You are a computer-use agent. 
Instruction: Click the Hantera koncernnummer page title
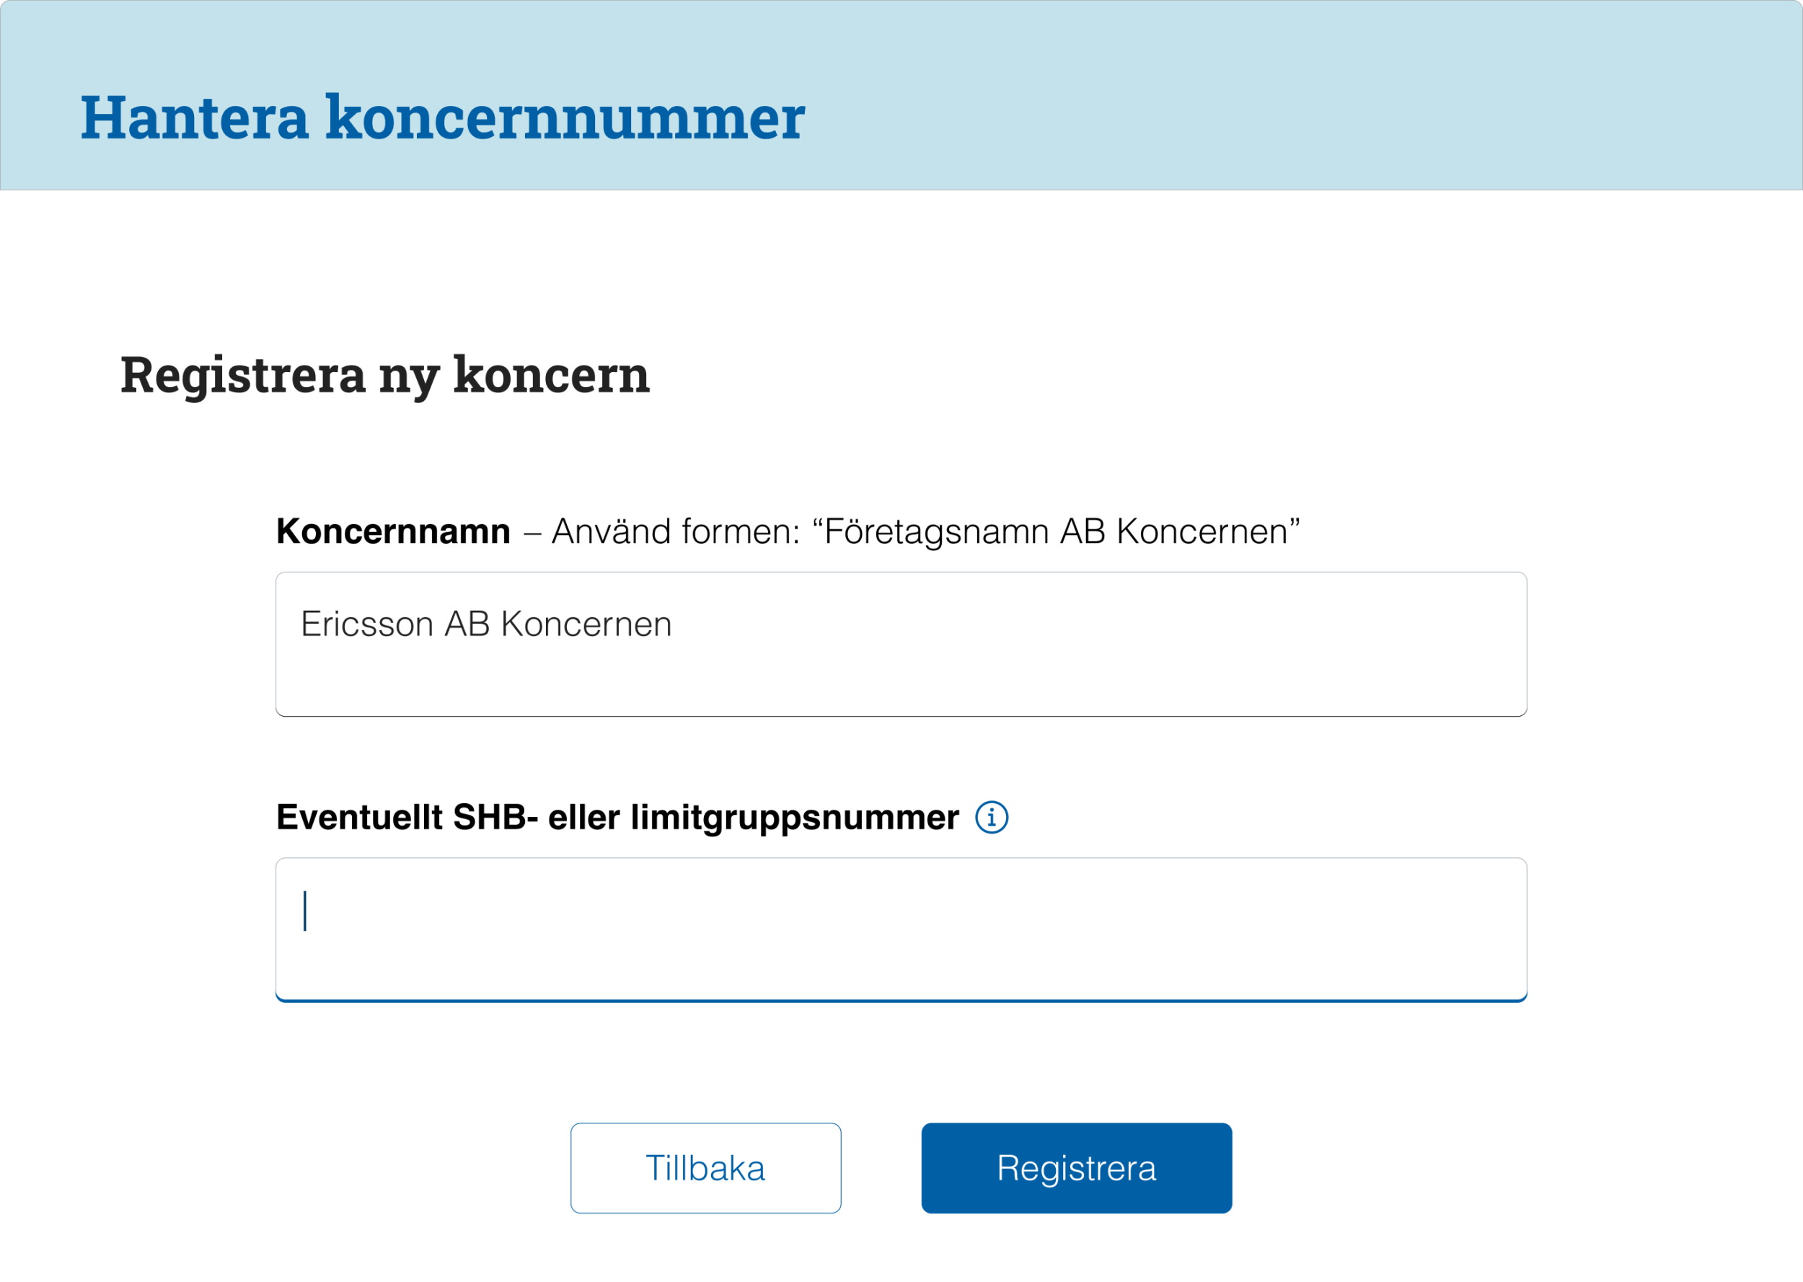(442, 118)
